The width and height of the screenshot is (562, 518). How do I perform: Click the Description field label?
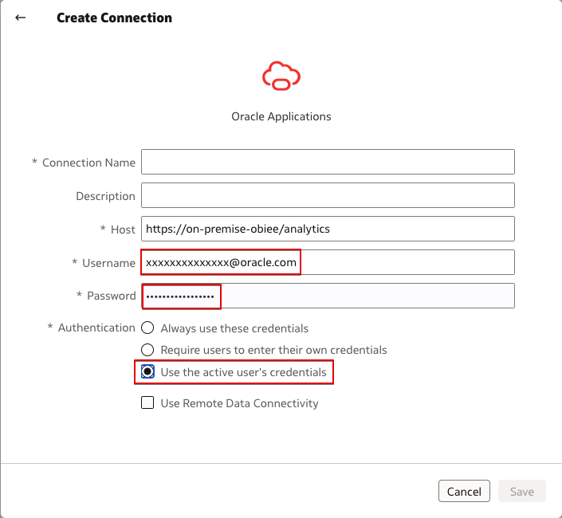tap(105, 196)
